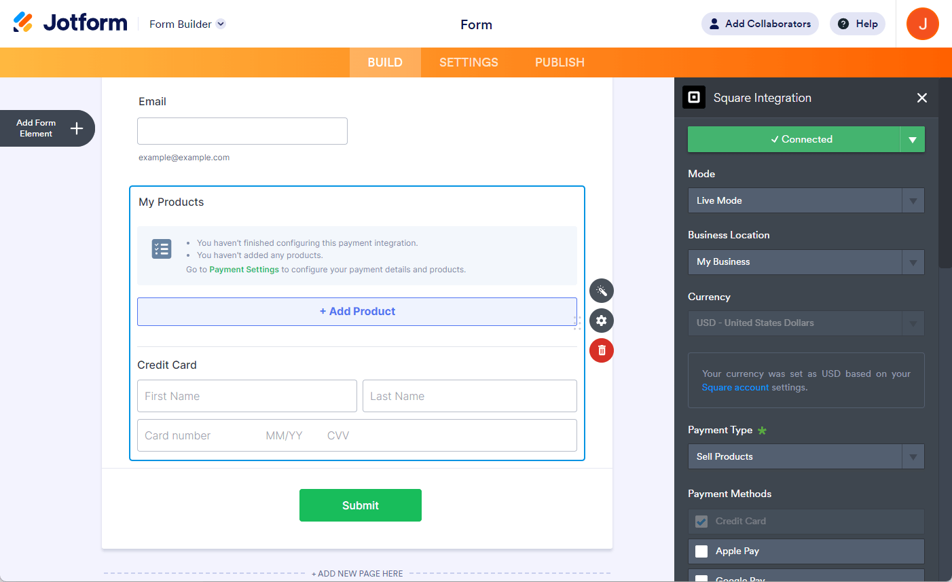Click the Jotform logo
This screenshot has width=952, height=582.
tap(70, 23)
